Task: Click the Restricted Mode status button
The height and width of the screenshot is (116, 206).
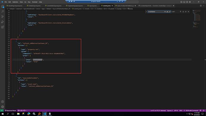Action: (x=10, y=111)
